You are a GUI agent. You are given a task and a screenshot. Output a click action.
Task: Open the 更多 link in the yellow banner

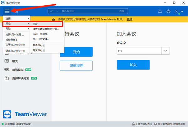point(129,19)
